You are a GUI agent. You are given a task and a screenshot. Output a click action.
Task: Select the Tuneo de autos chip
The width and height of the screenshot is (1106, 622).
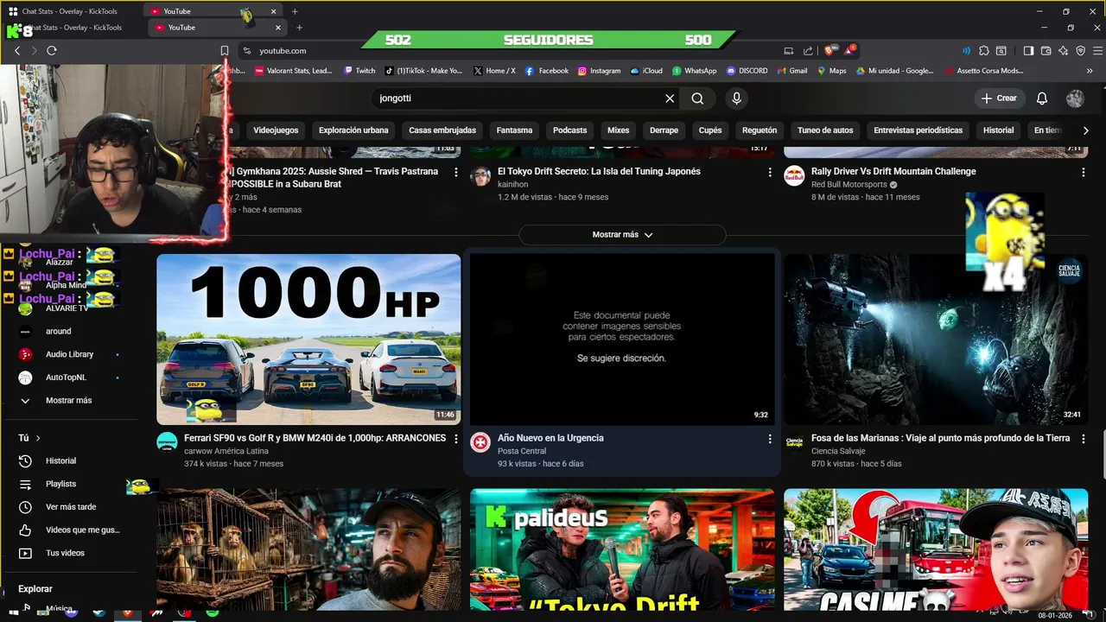point(825,130)
